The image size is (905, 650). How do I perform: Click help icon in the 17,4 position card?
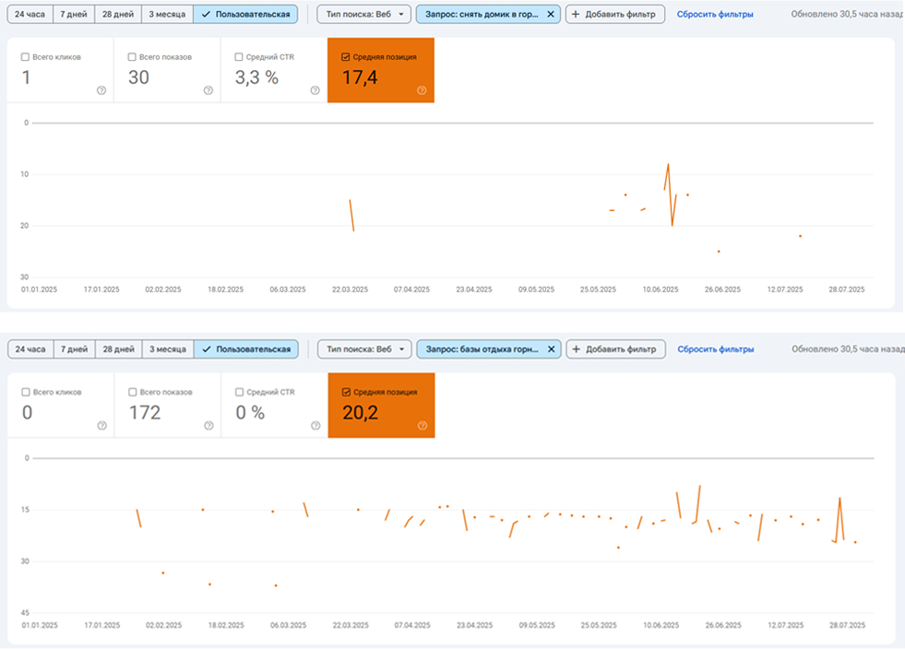click(422, 90)
